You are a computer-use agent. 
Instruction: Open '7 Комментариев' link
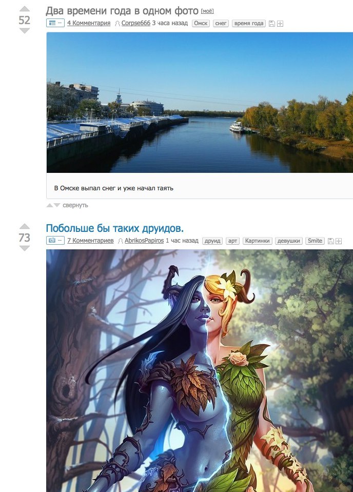tap(90, 240)
